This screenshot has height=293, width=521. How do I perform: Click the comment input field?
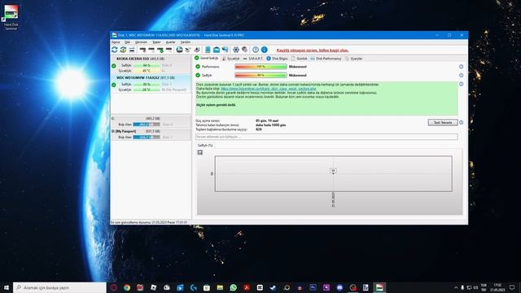[x=326, y=137]
